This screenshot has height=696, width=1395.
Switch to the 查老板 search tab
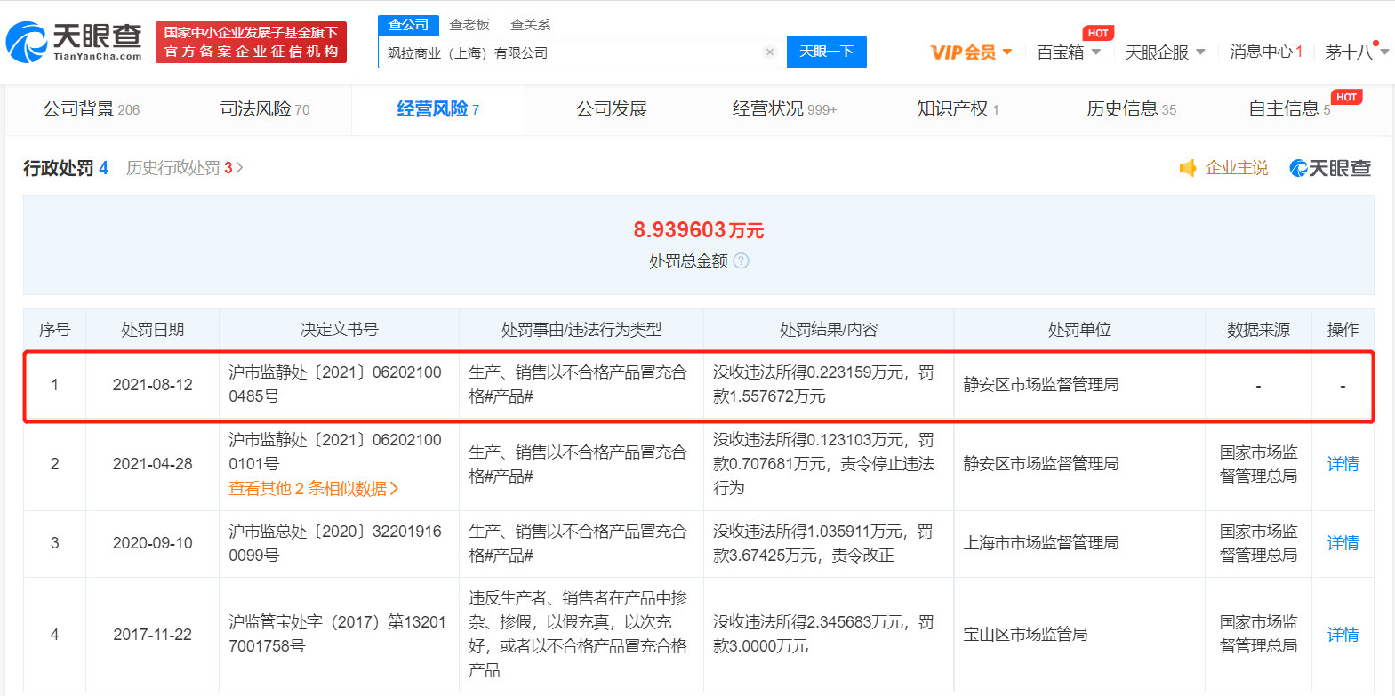(x=469, y=25)
